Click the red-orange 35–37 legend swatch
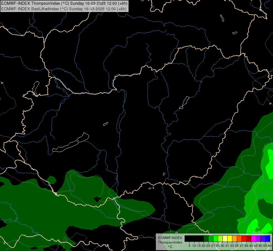Screen dimensions: 273x251 239,238
